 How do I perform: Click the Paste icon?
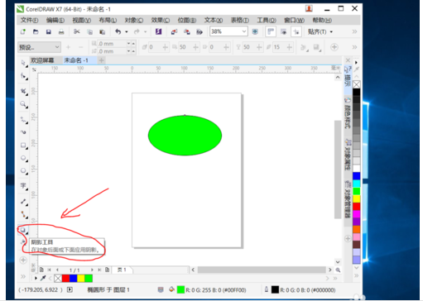click(x=103, y=31)
